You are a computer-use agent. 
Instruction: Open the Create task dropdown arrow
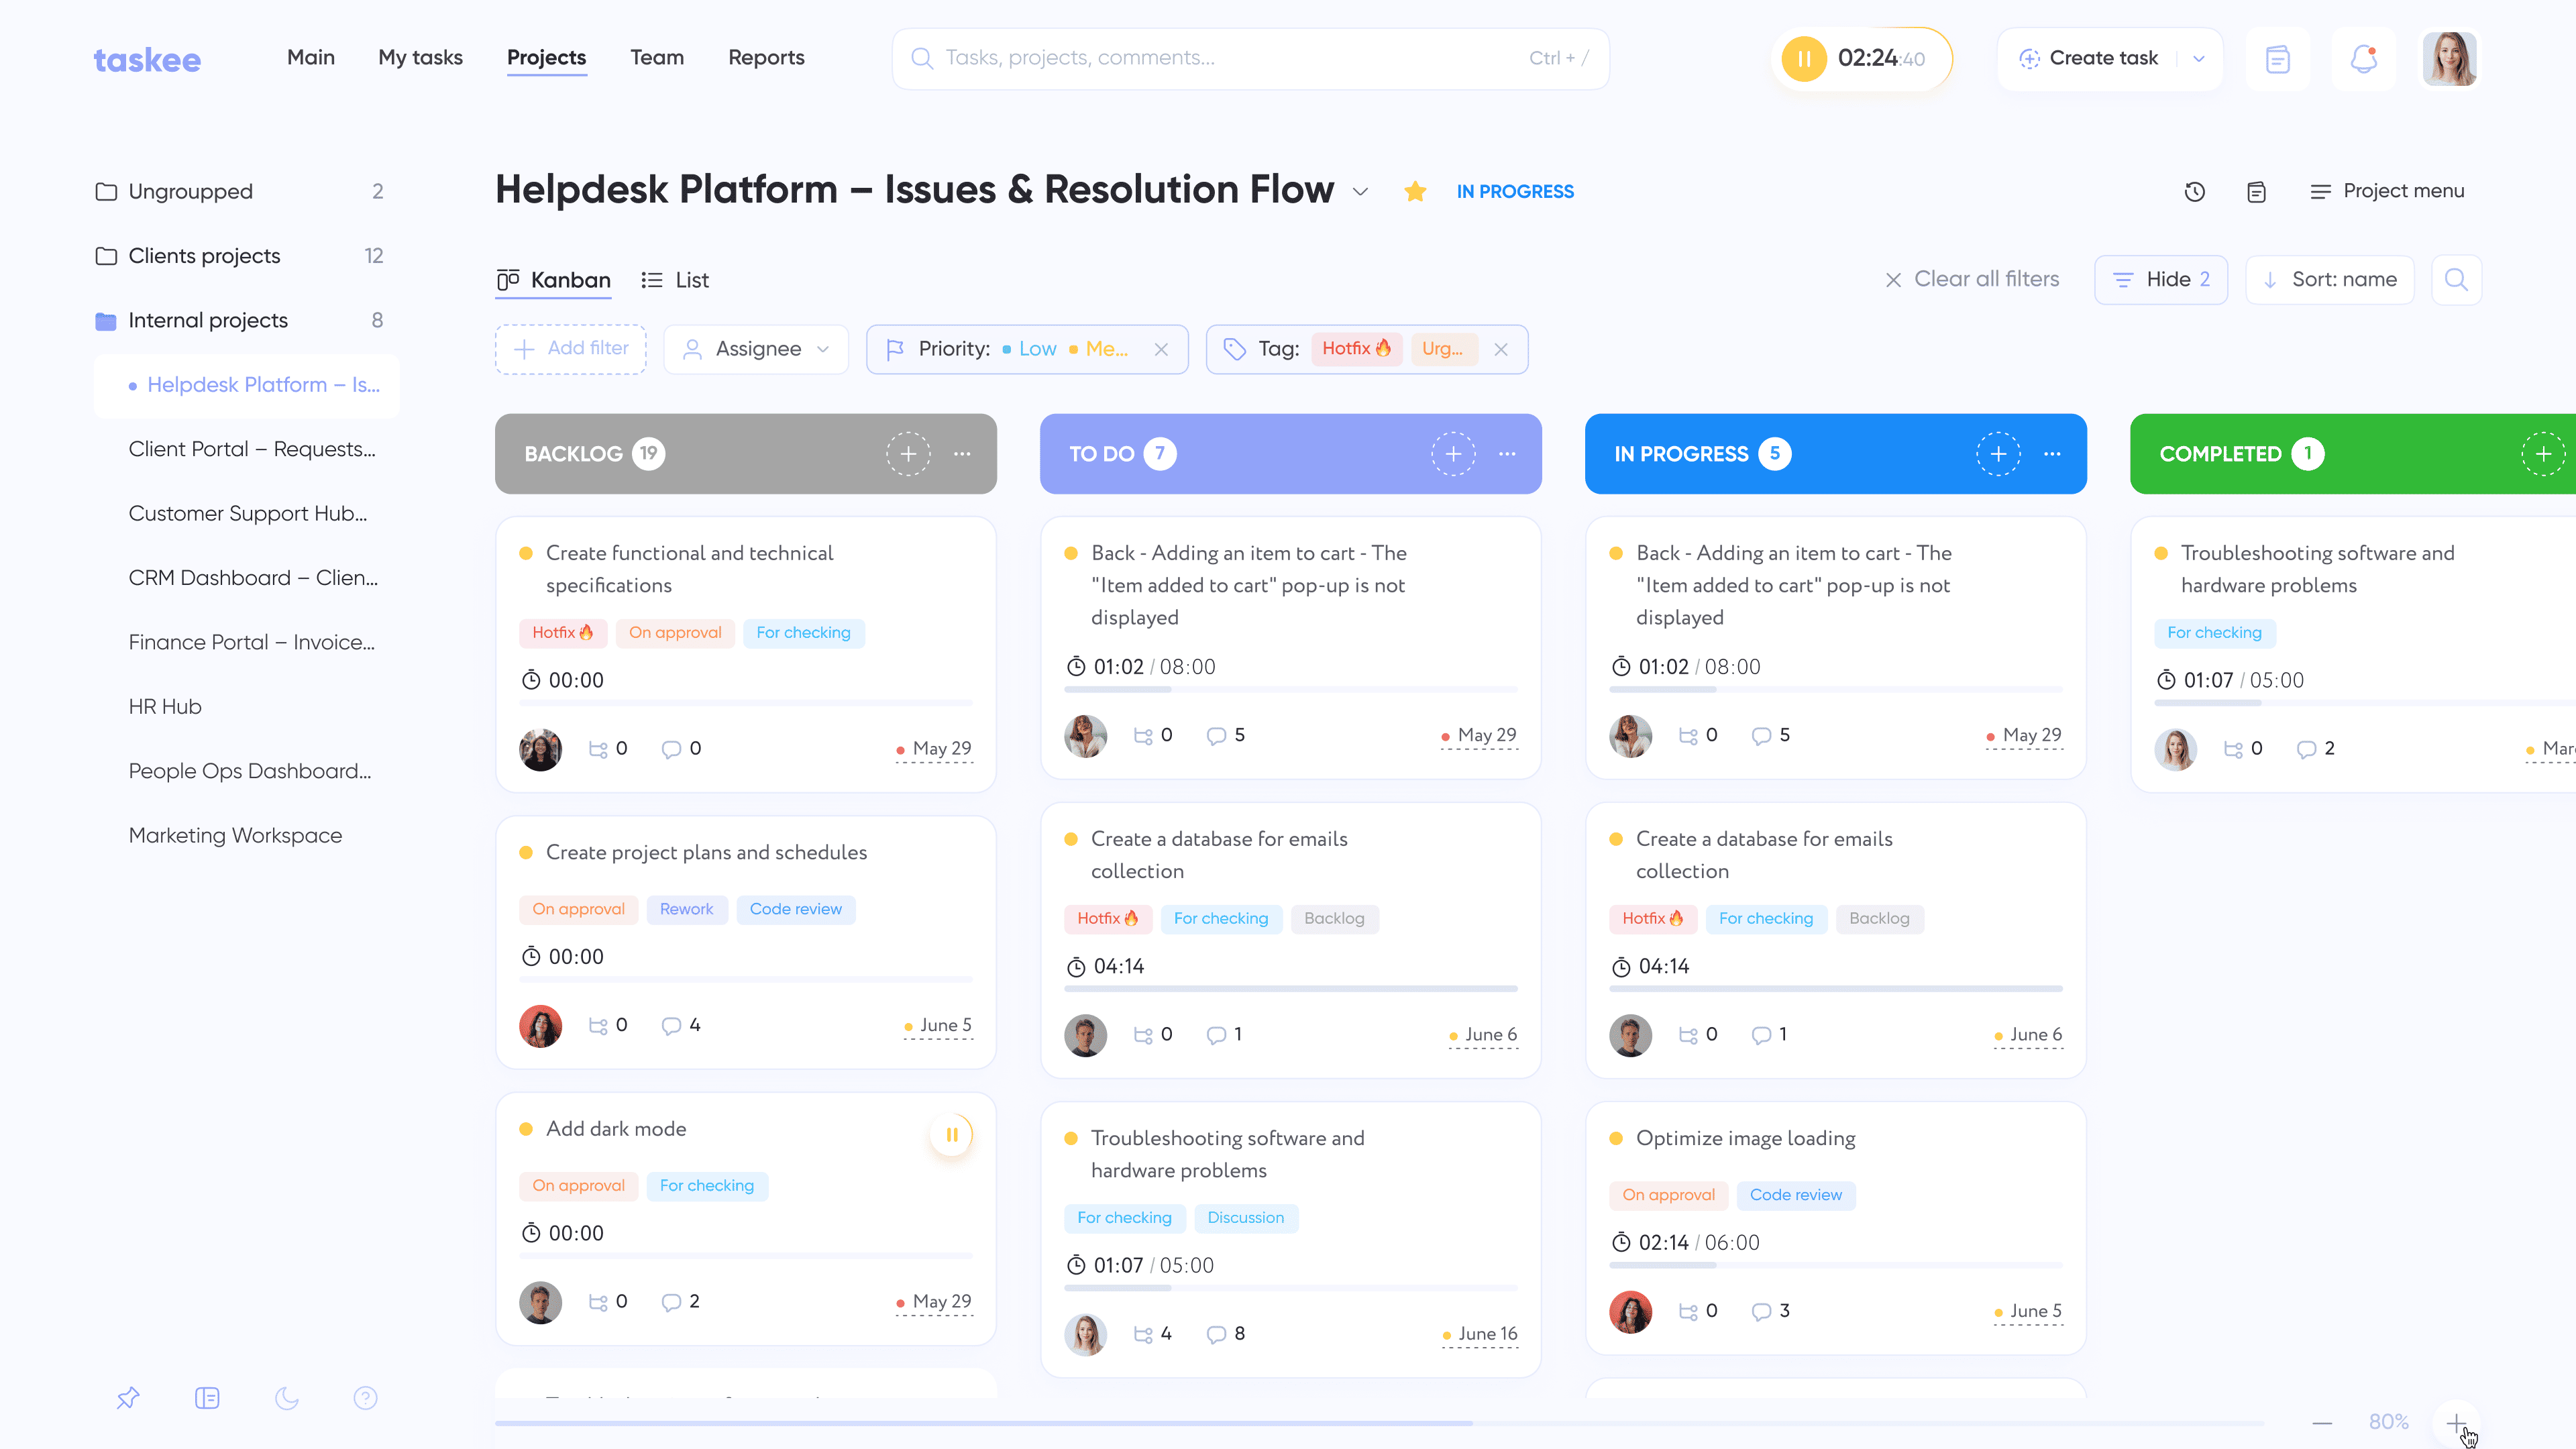coord(2199,59)
